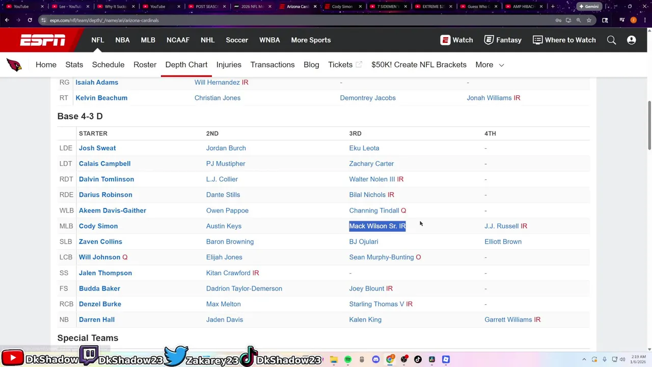The width and height of the screenshot is (652, 367).
Task: Open Fantasy from the header
Action: (x=502, y=40)
